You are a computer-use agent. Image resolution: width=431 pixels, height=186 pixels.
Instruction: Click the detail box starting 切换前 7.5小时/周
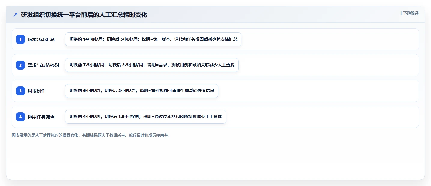click(x=152, y=65)
